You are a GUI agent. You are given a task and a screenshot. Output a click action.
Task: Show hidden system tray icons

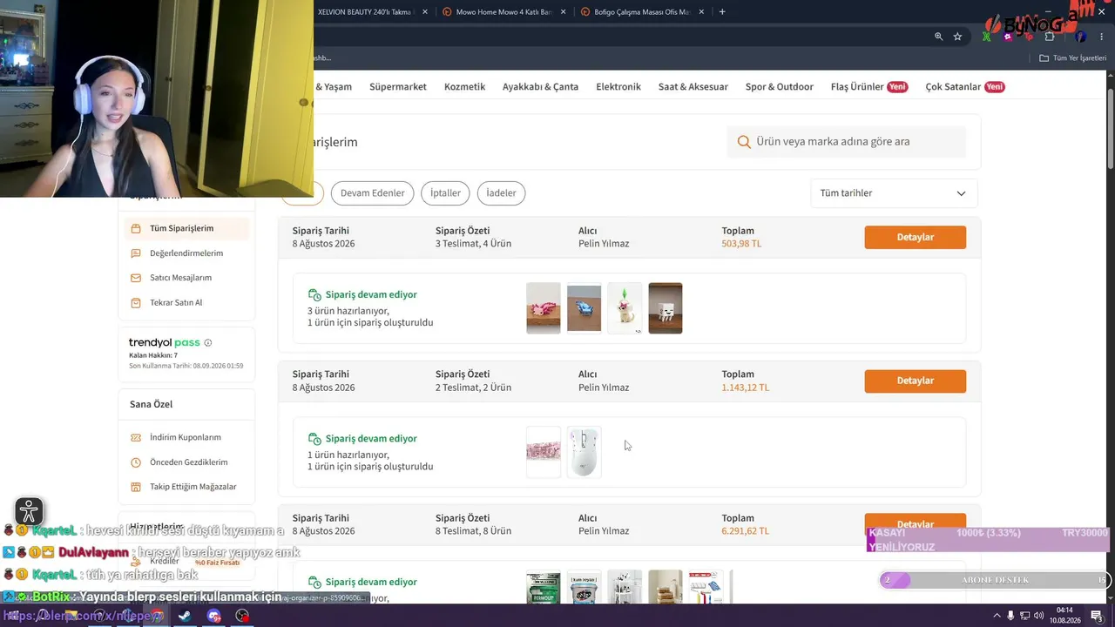[x=996, y=616]
